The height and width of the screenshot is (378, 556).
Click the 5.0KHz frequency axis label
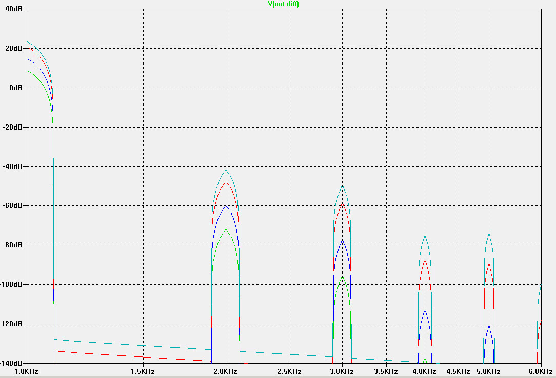[489, 372]
